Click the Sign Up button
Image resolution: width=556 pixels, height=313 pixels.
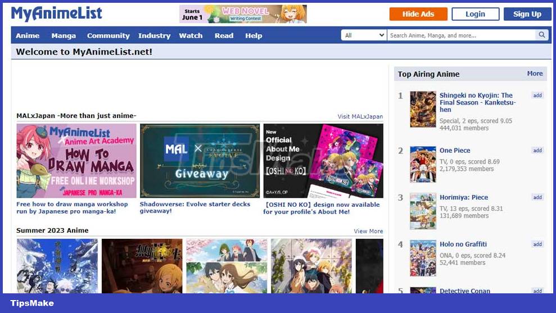pyautogui.click(x=527, y=14)
